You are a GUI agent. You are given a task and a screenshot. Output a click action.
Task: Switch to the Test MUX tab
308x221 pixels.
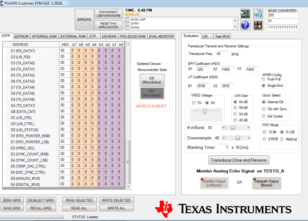pyautogui.click(x=222, y=36)
